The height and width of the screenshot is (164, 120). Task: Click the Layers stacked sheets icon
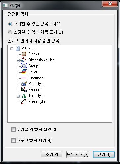click(24, 72)
